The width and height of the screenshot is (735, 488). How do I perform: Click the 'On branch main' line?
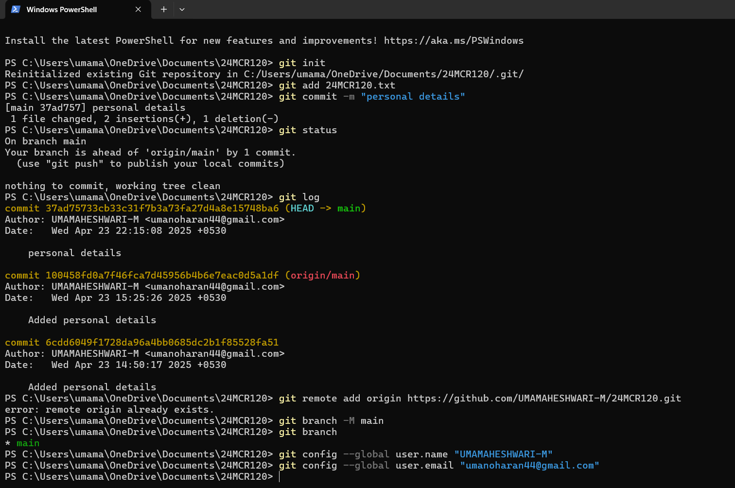click(46, 141)
